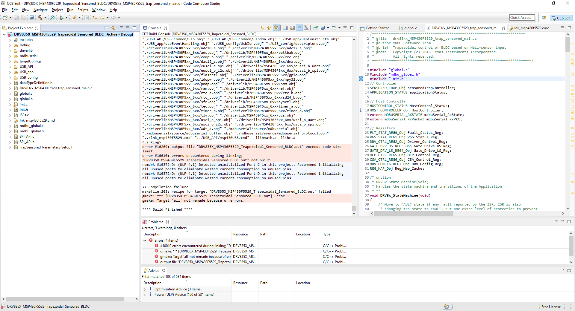Toggle Link with Editor in Project Explorer
This screenshot has width=575, height=311.
(x=113, y=28)
